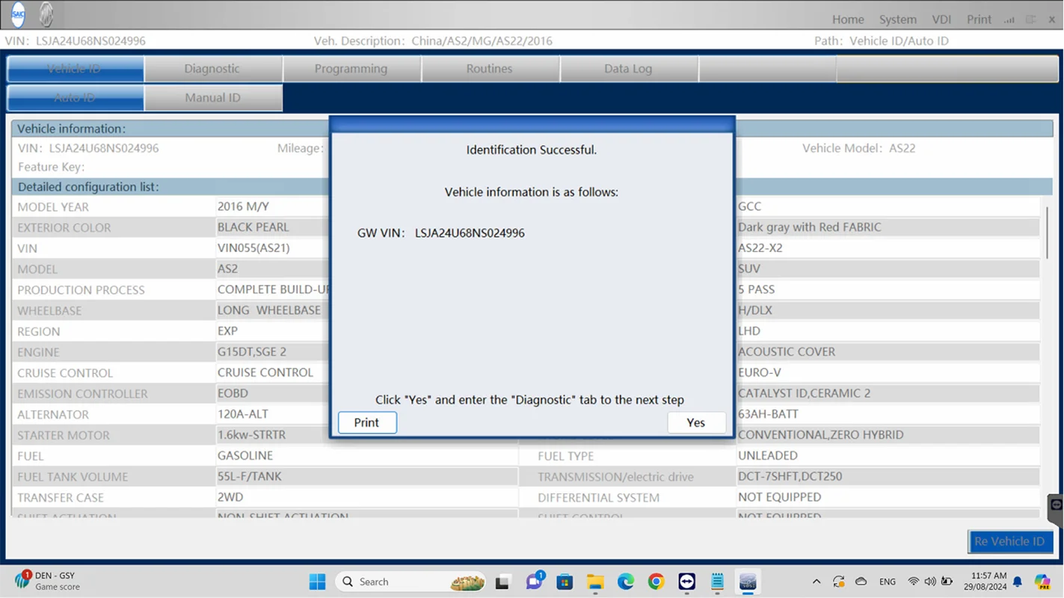Select the Dark gray with Red FABRIC value

(810, 227)
